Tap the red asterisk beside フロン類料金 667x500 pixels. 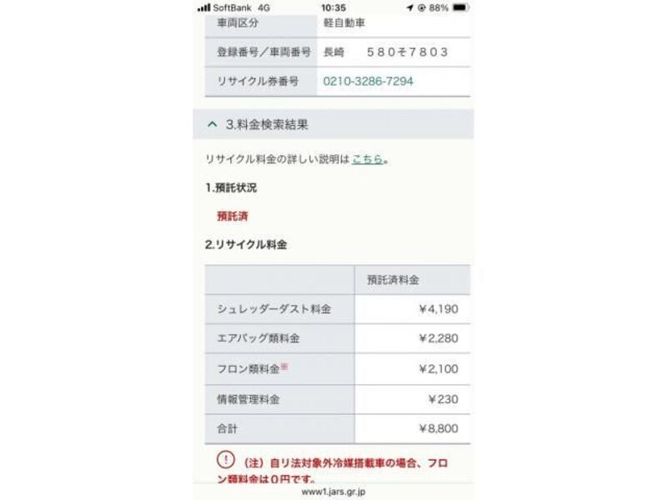(x=284, y=366)
